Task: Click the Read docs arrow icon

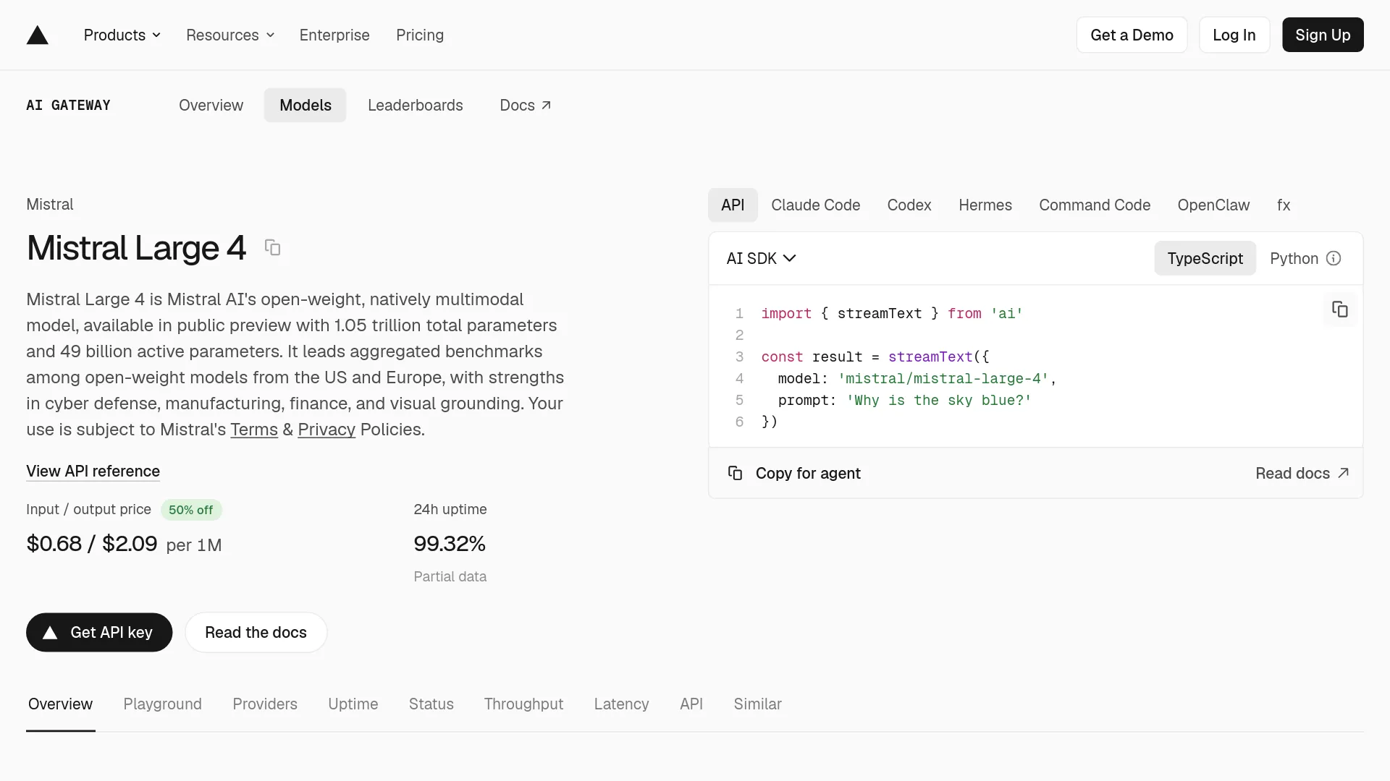Action: pyautogui.click(x=1344, y=473)
